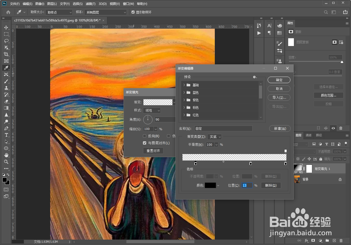Screen dimensions: 351x245
Task: Create new group folder icon in Layers panel
Action: pos(327,241)
